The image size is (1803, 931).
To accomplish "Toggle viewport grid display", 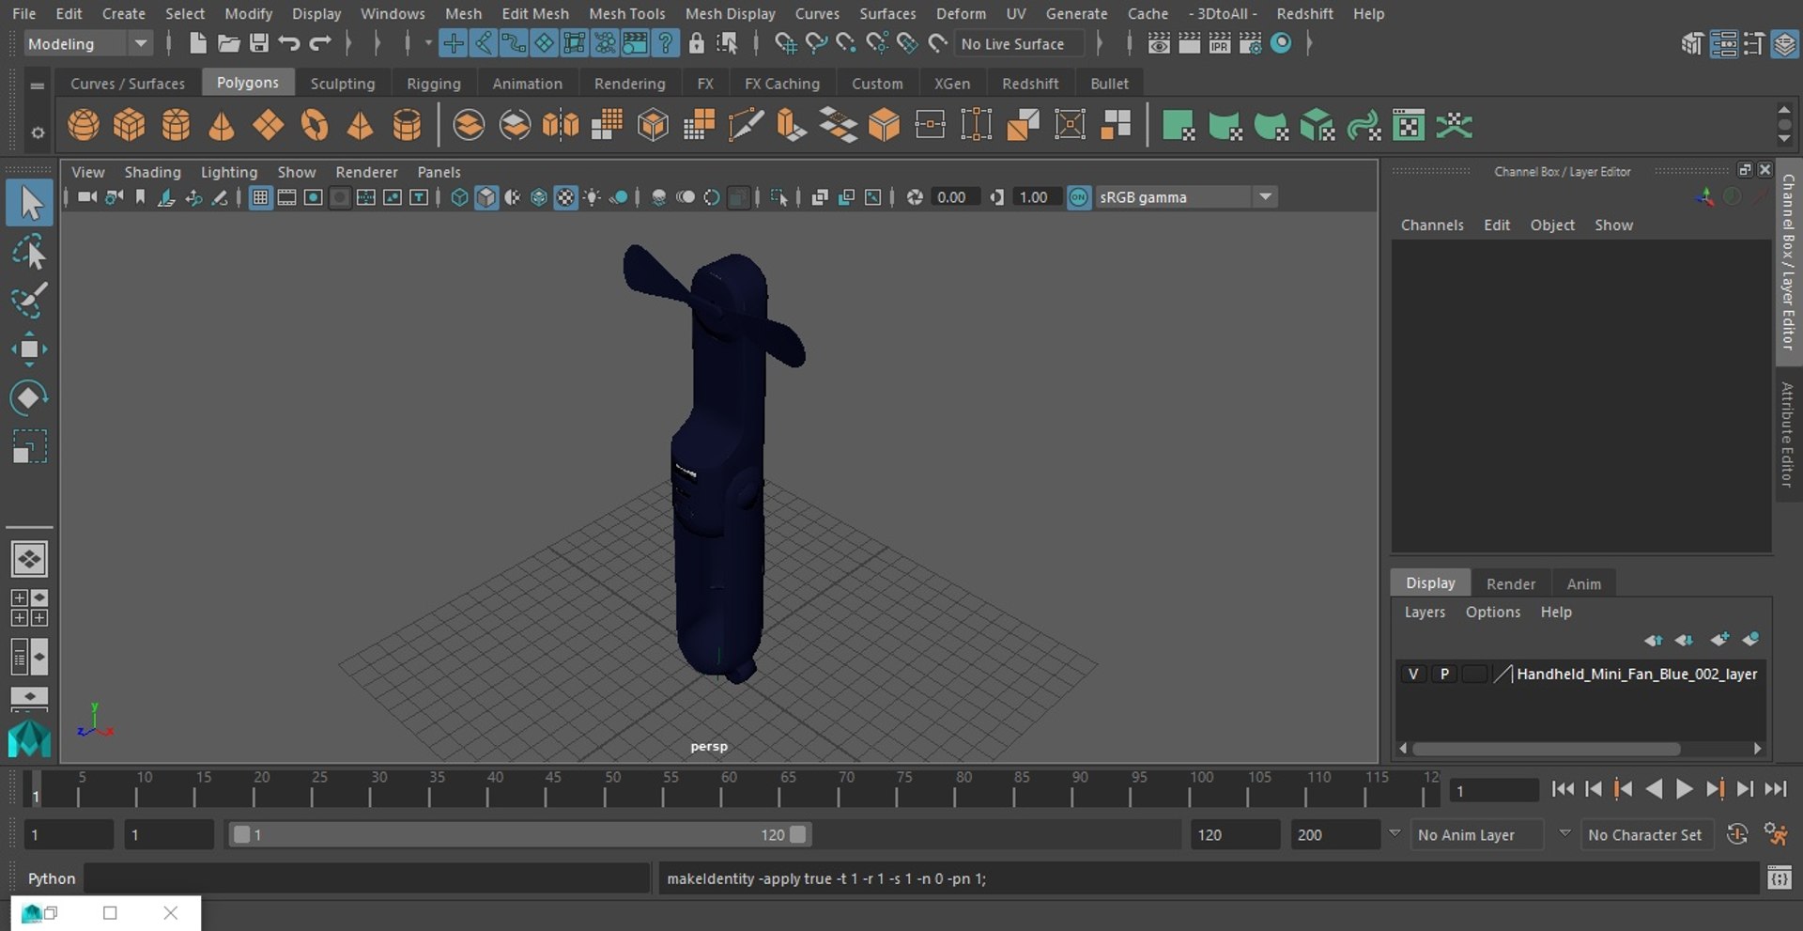I will (x=260, y=197).
